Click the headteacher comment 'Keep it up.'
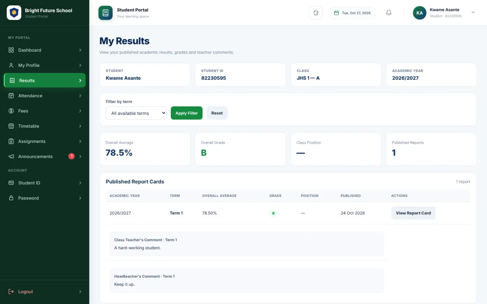This screenshot has height=304, width=487. (x=124, y=284)
